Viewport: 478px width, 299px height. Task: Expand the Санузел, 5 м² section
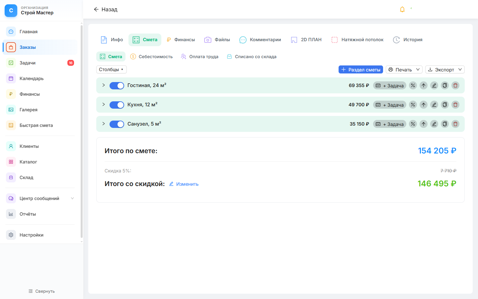104,124
